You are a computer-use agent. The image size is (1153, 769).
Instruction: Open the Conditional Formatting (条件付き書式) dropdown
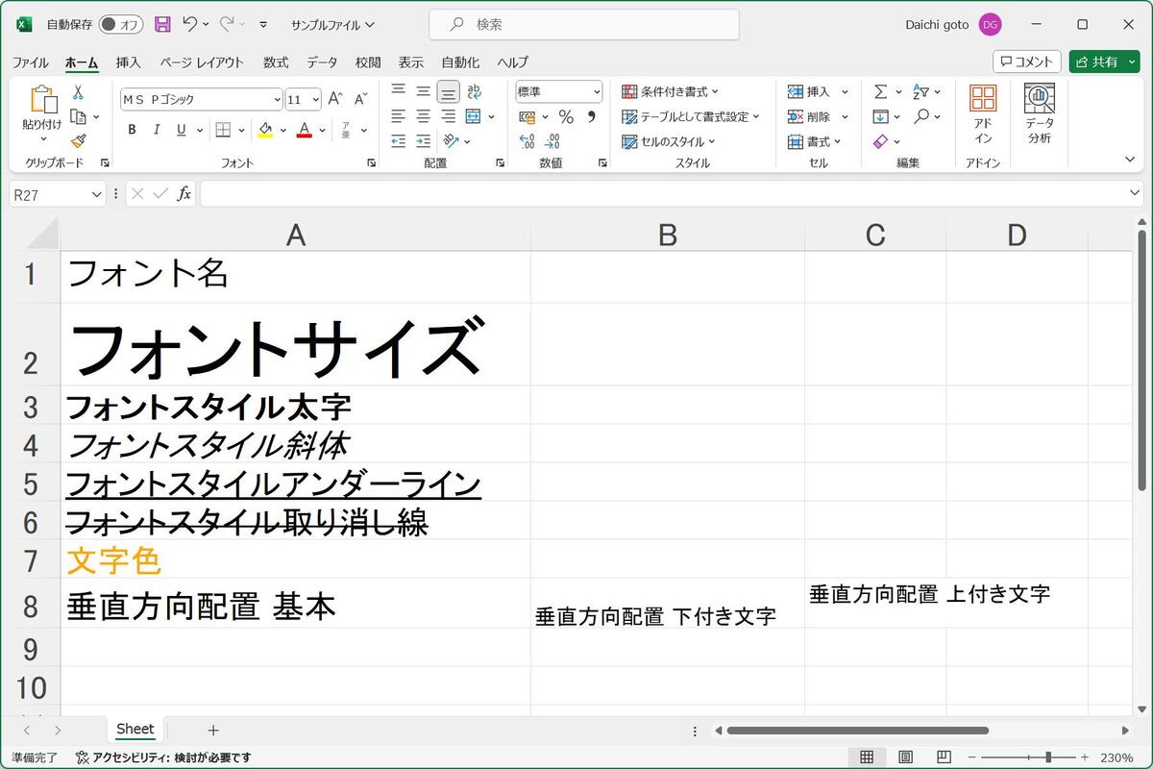(671, 91)
